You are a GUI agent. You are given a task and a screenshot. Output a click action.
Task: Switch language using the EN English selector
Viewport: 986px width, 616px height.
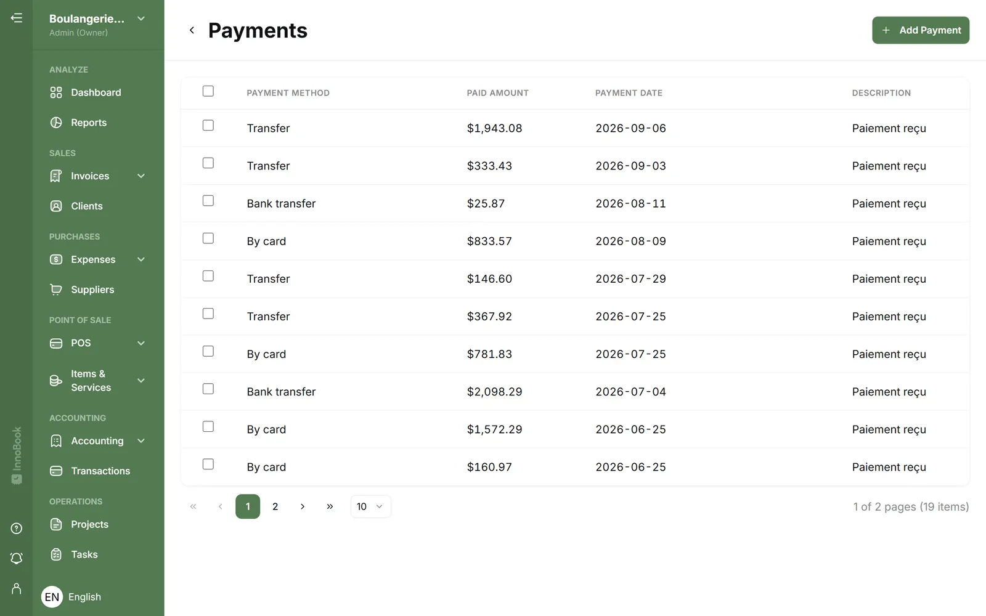coord(71,597)
